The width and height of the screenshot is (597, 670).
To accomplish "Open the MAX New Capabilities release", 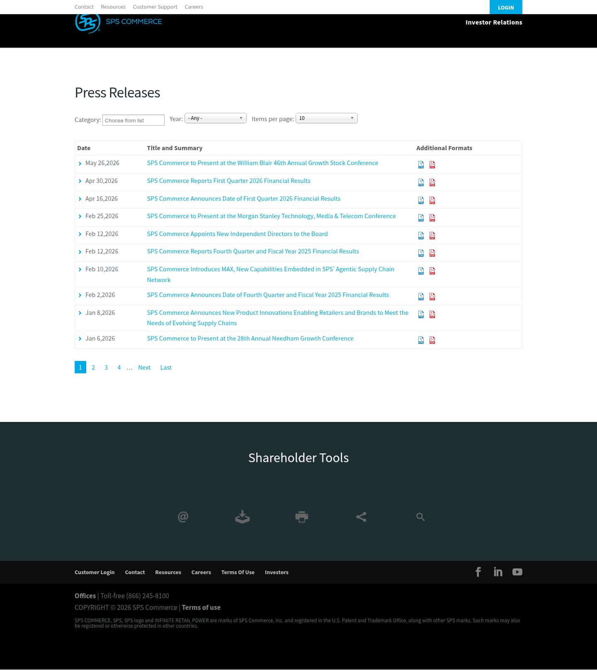I will point(271,275).
